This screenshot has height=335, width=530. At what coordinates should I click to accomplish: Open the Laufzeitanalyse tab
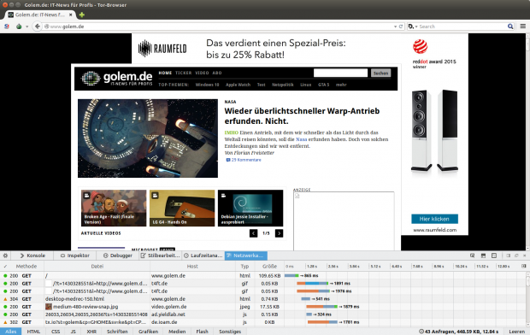[x=203, y=256]
